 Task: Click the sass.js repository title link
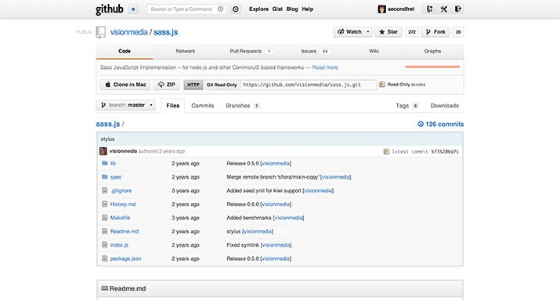pos(166,32)
